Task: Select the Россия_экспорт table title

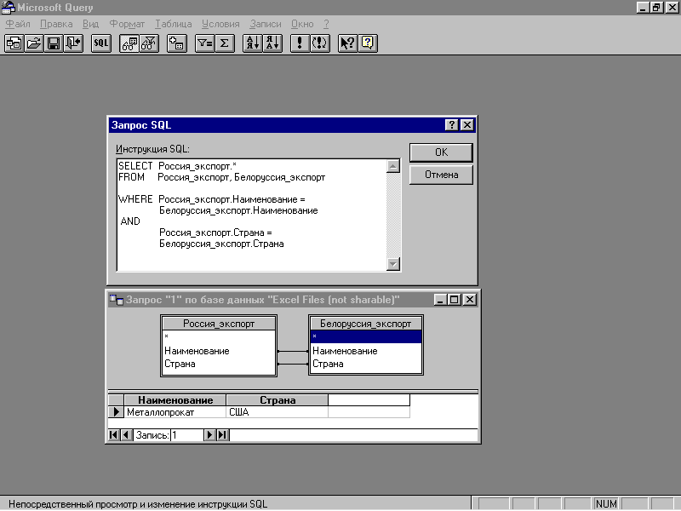Action: [x=219, y=324]
